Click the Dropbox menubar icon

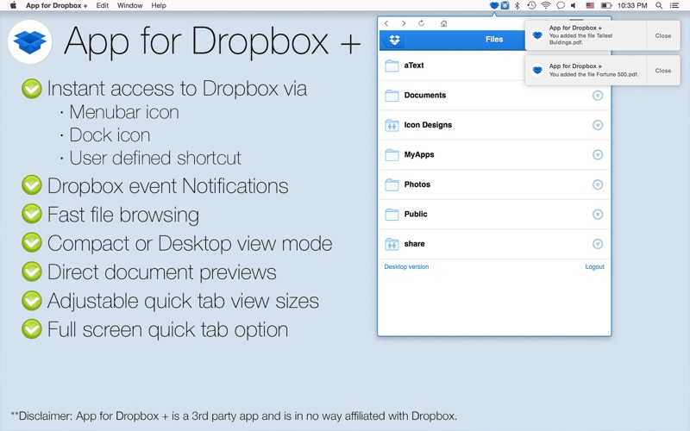[494, 5]
